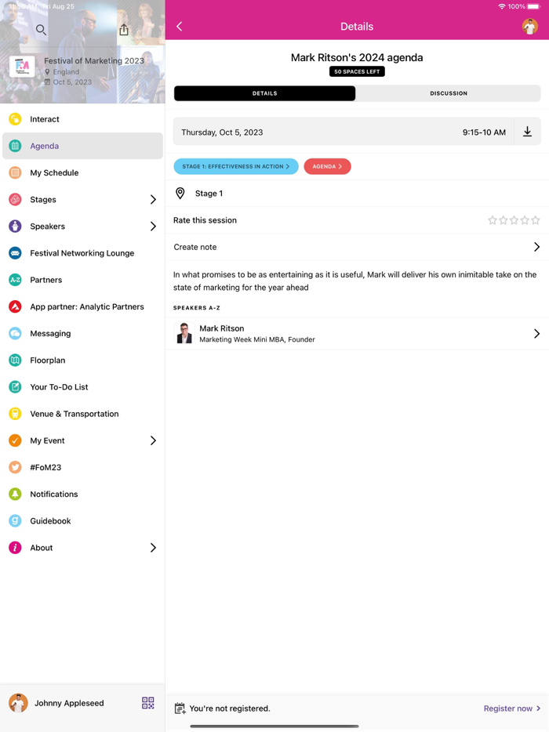
Task: Rate session five stars
Action: (x=536, y=220)
